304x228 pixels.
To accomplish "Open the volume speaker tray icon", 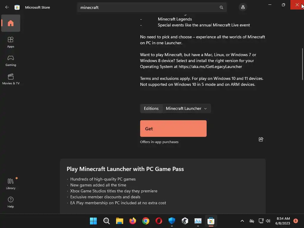I will (x=268, y=221).
